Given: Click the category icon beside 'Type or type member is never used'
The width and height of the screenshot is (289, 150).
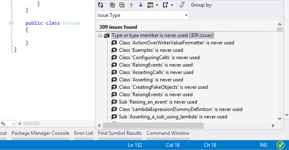Looking at the screenshot, I should pos(107,35).
